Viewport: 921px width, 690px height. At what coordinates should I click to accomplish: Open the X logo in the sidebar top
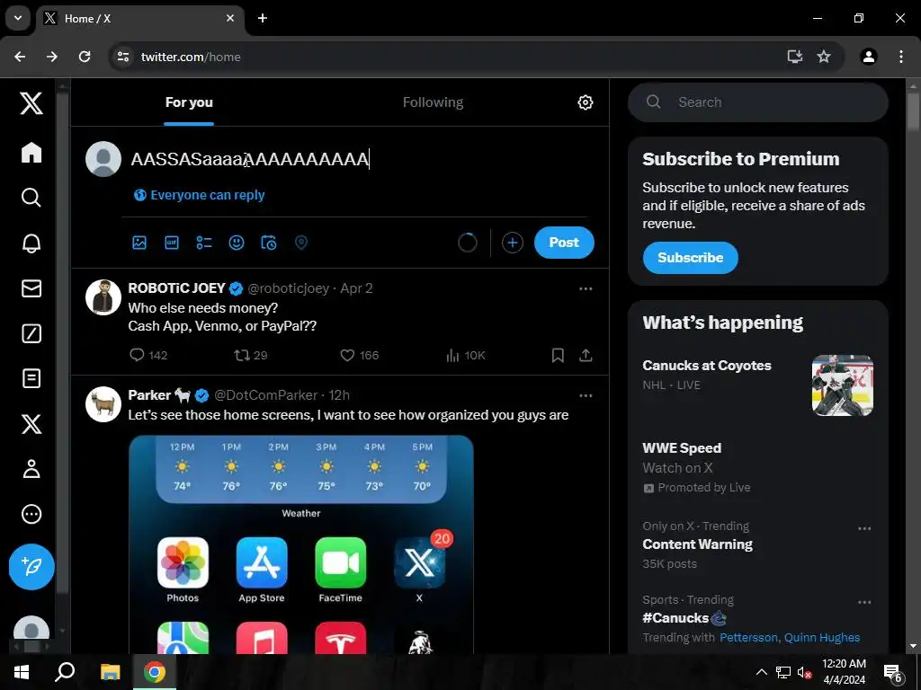[31, 103]
